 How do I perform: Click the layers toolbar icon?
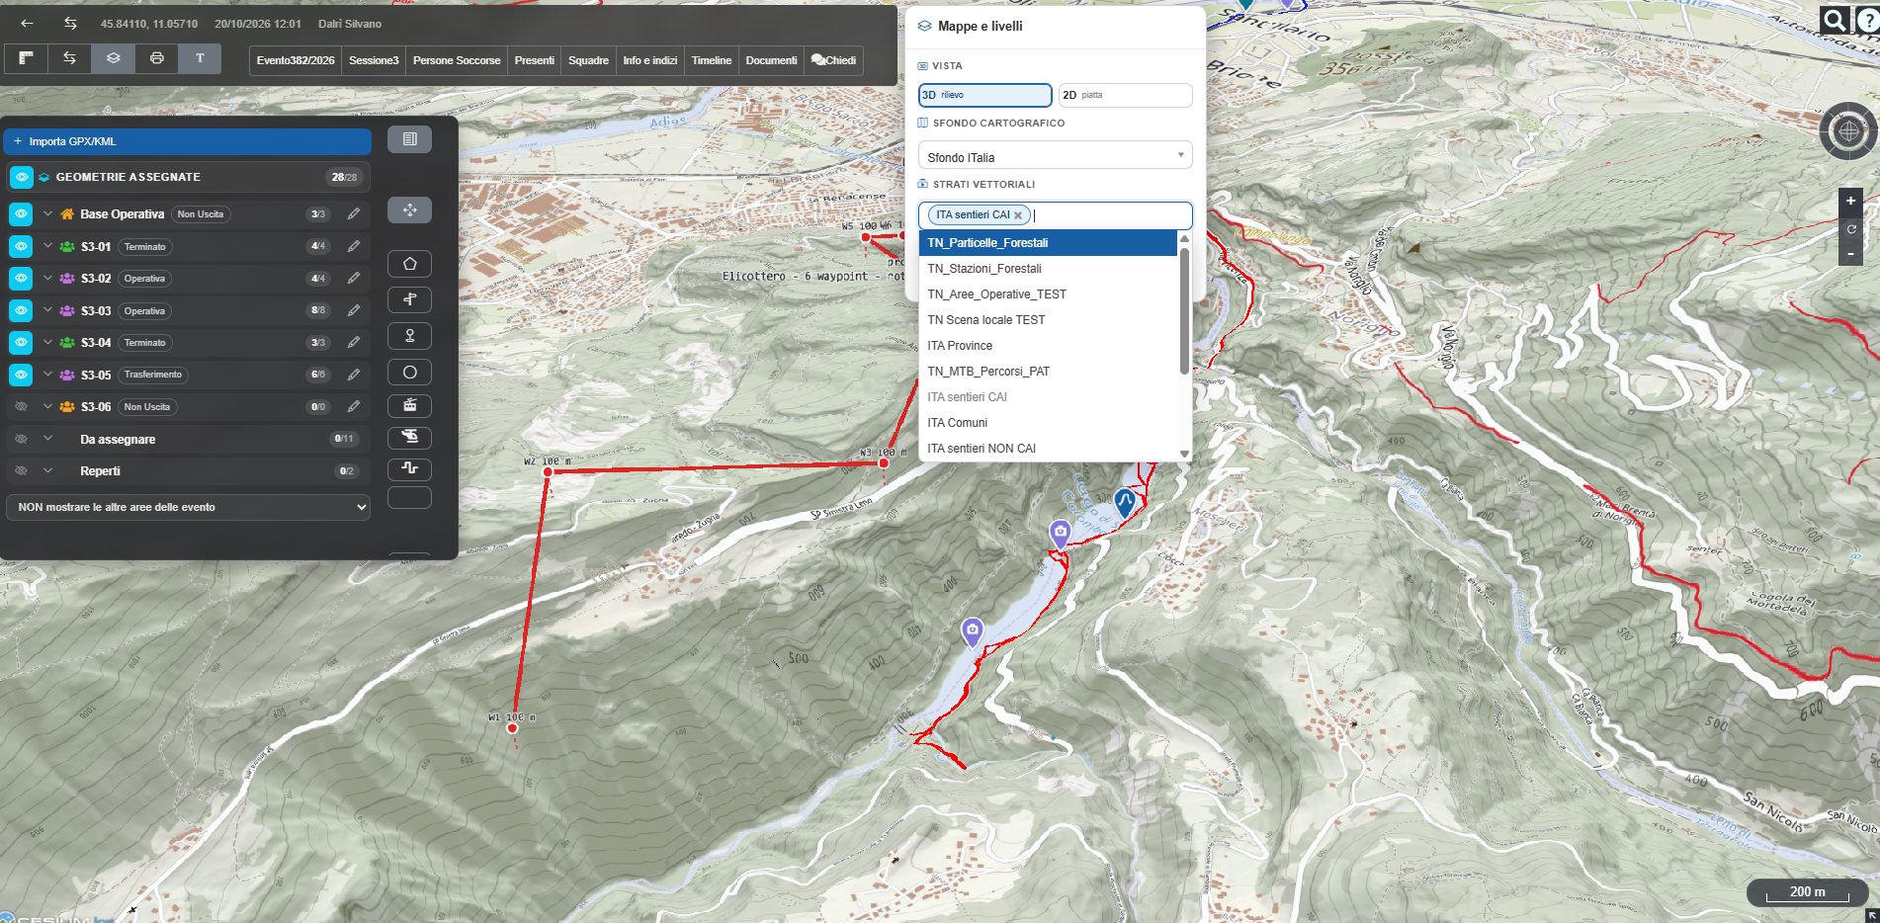click(x=113, y=58)
